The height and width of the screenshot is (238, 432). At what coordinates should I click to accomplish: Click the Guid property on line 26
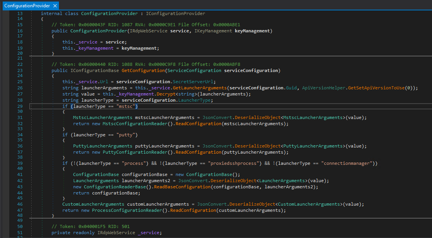point(292,88)
